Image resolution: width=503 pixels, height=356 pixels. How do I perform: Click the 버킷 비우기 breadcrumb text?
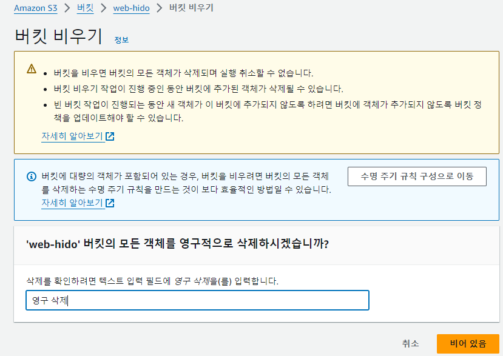tap(191, 8)
